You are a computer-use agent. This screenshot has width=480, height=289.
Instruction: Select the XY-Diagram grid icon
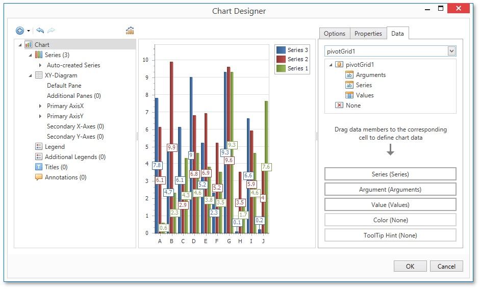pos(39,75)
